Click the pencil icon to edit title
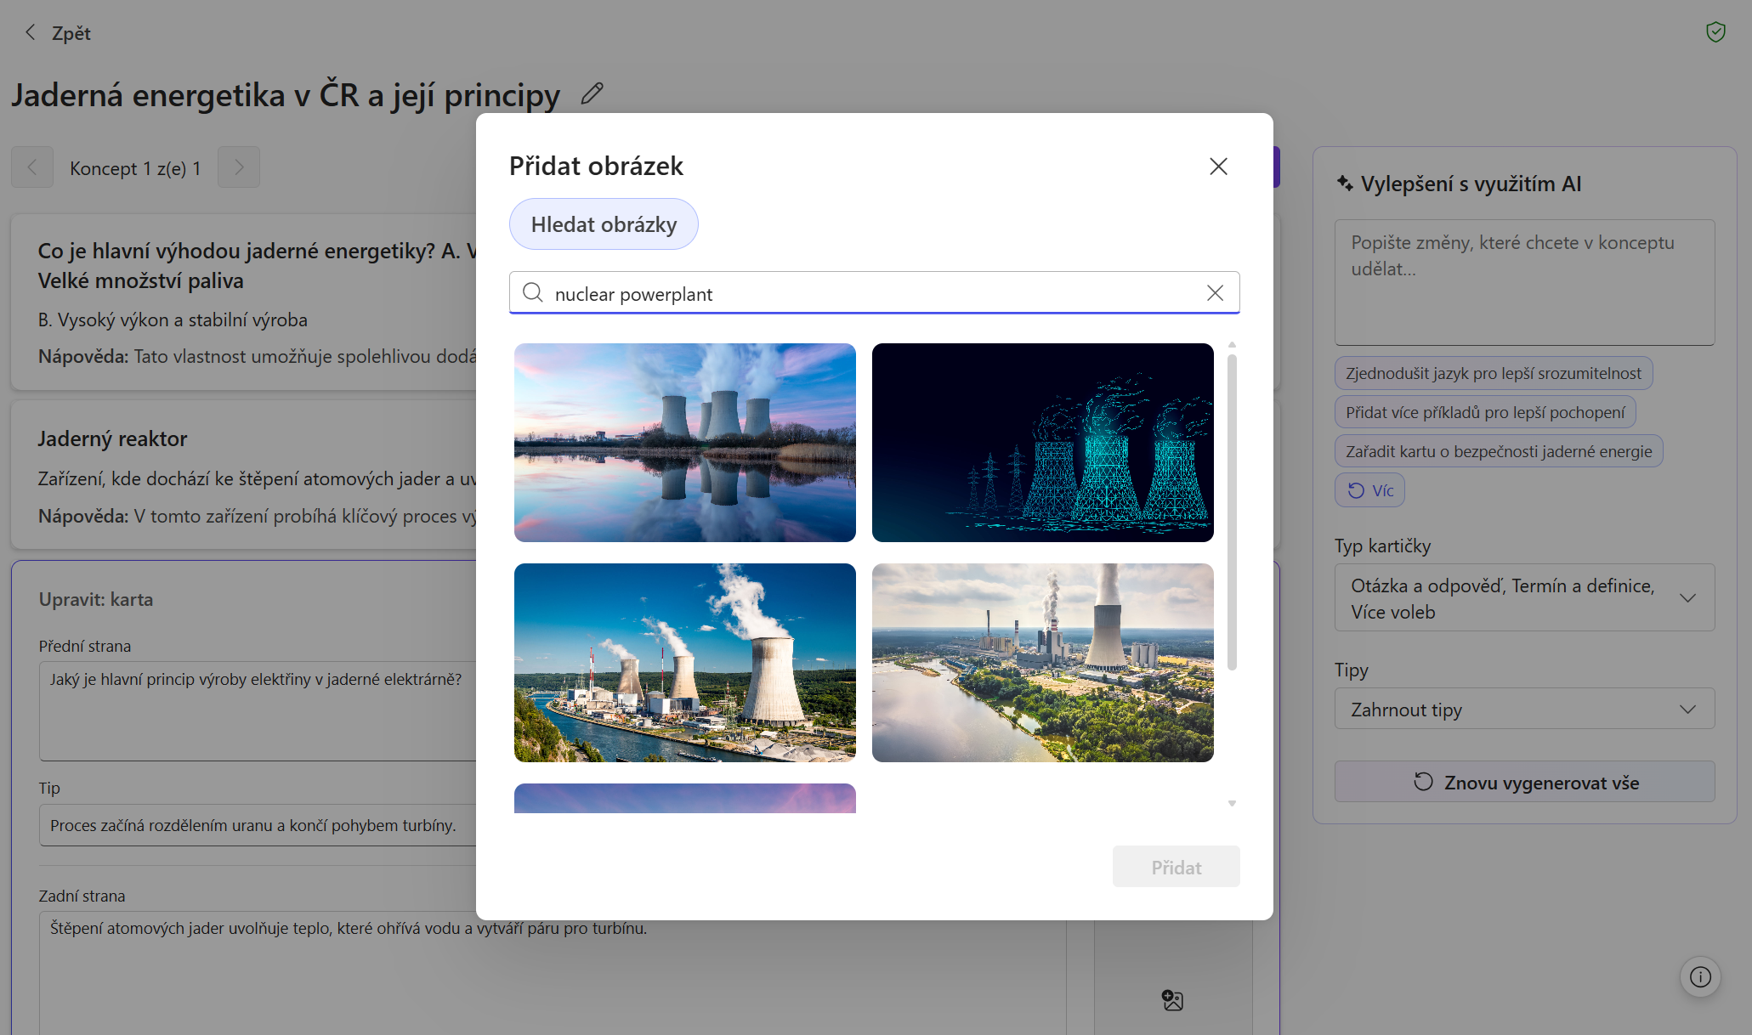Image resolution: width=1752 pixels, height=1035 pixels. point(593,93)
